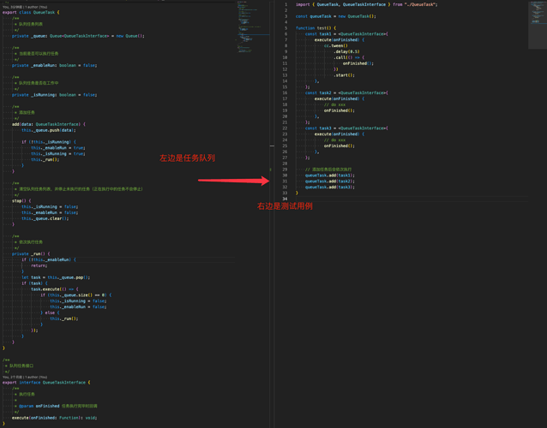The image size is (547, 428).
Task: Click the '依次执行任务' comment above _run
Action: pos(28,242)
